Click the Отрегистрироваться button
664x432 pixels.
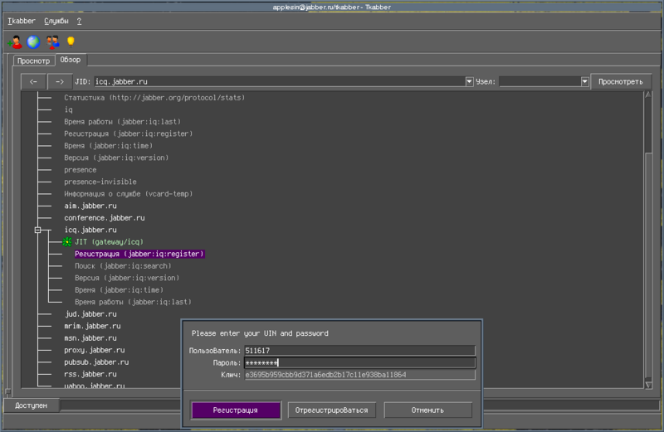(x=333, y=410)
